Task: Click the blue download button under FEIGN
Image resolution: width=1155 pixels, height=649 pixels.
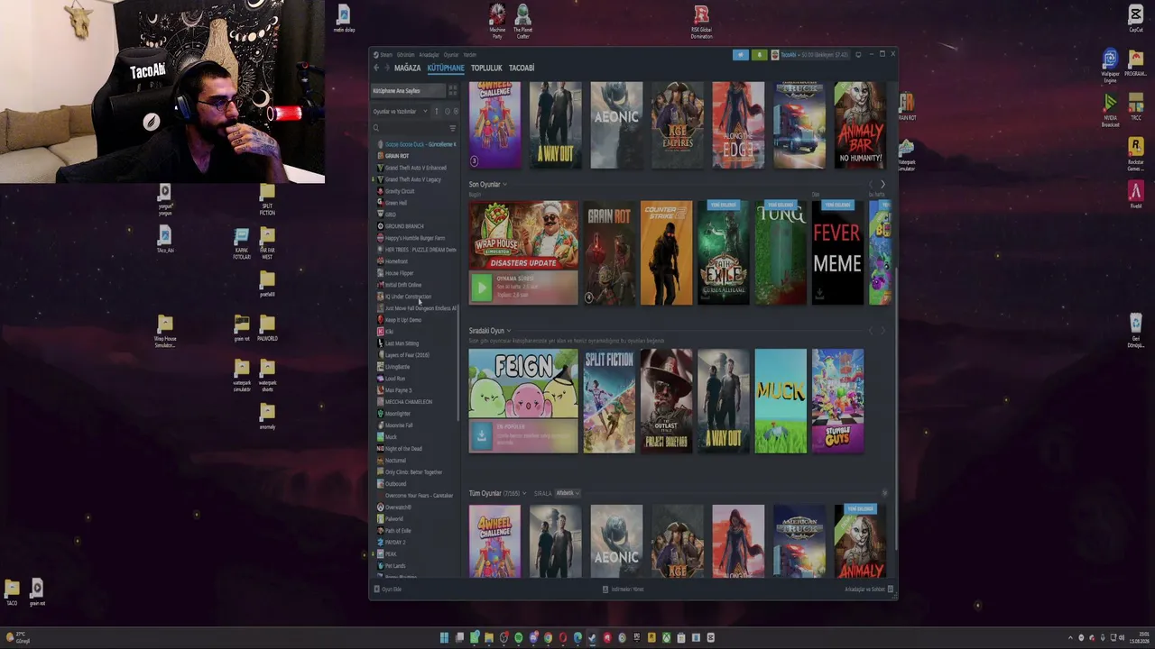Action: pyautogui.click(x=482, y=436)
